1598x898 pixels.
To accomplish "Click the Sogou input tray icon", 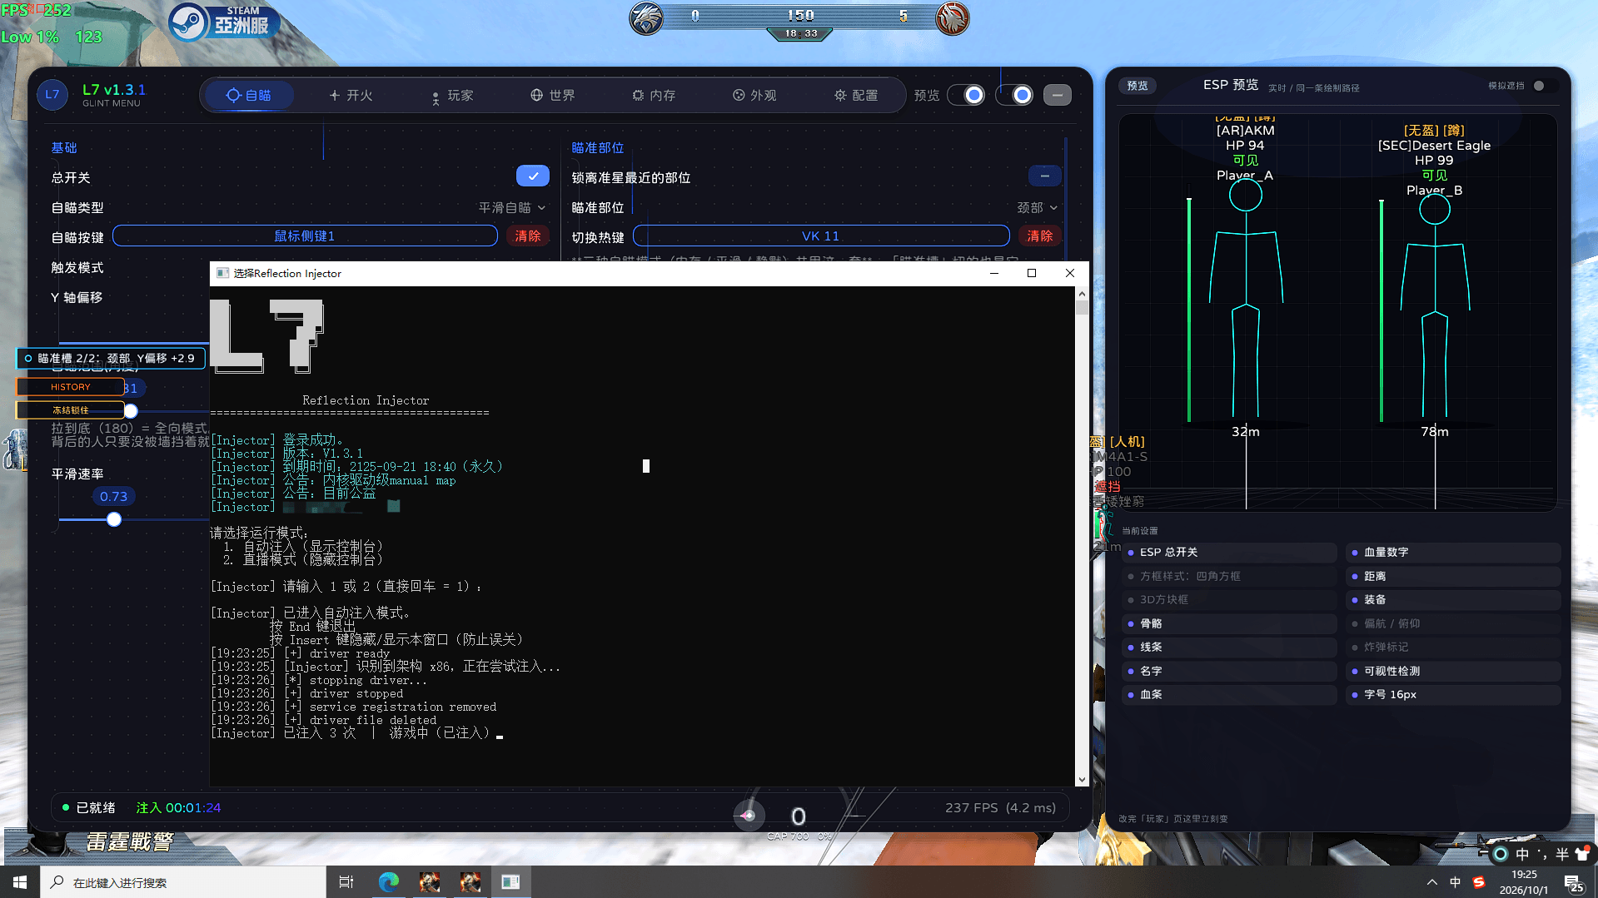I will pos(1479,882).
